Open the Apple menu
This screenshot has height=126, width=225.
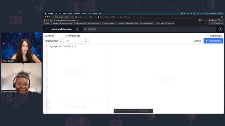pyautogui.click(x=45, y=13)
